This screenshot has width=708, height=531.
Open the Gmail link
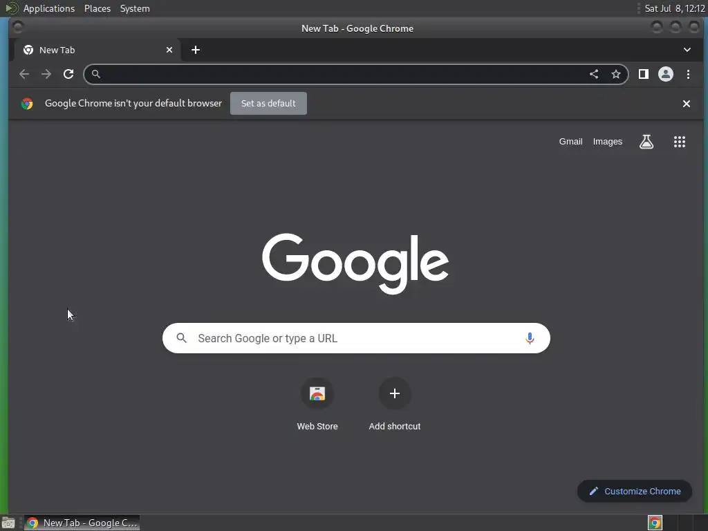pyautogui.click(x=570, y=141)
